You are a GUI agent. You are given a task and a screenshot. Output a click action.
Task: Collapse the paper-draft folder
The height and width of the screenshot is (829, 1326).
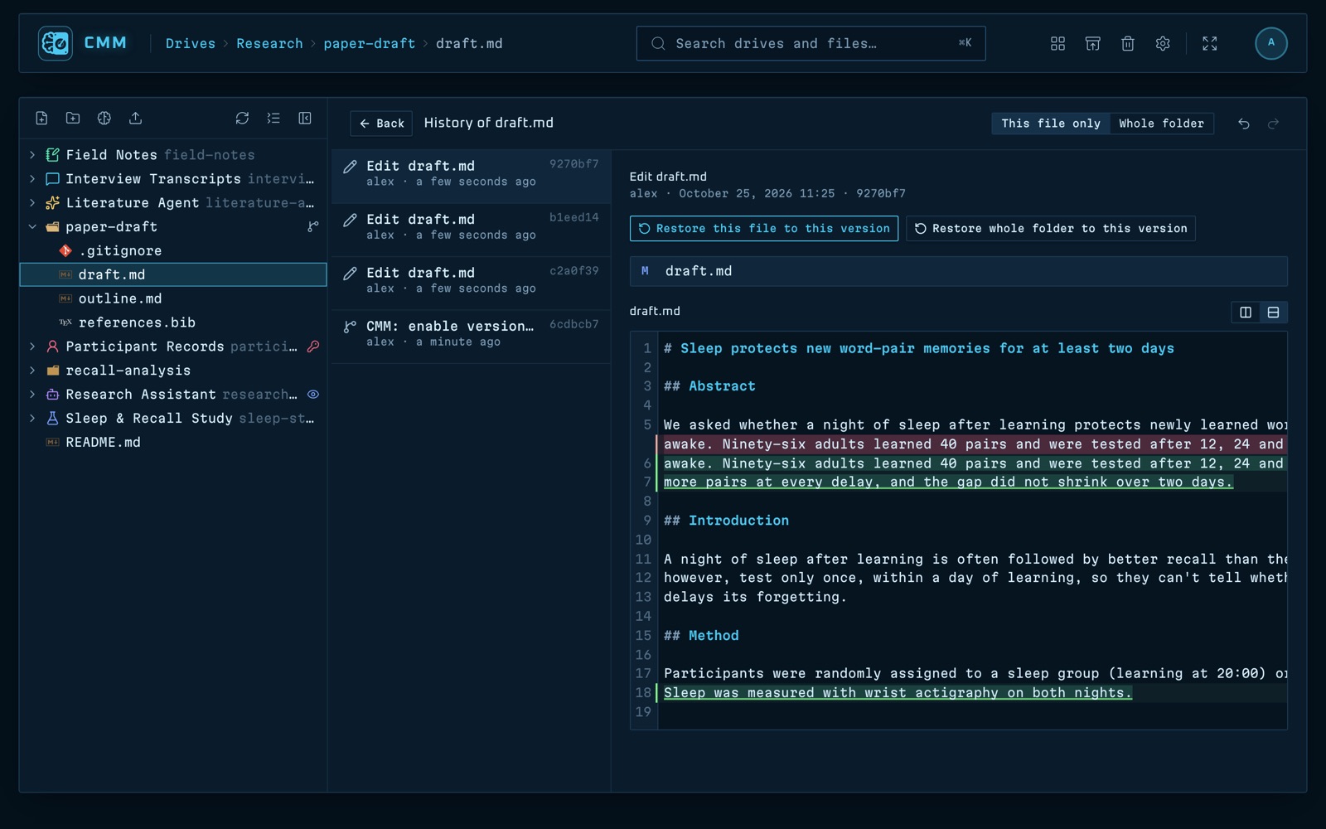coord(32,227)
